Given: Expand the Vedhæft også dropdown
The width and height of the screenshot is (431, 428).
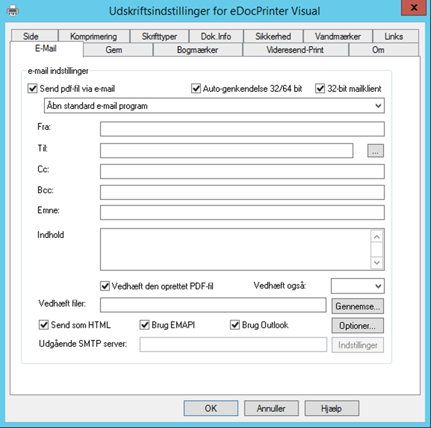Looking at the screenshot, I should (x=357, y=286).
